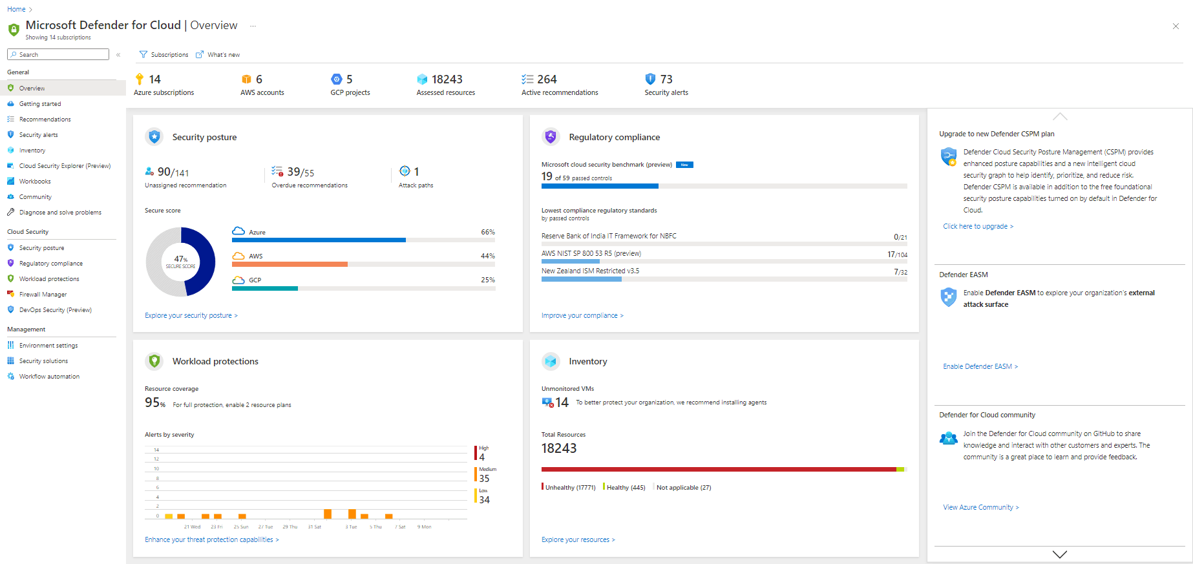The image size is (1193, 564).
Task: Click the AWS accounts cube icon
Action: (246, 79)
